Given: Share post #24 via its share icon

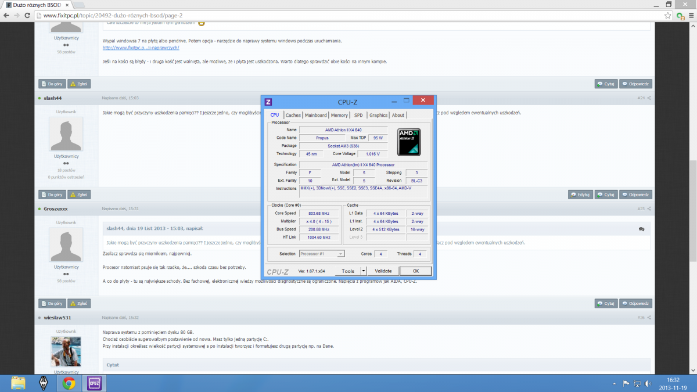Looking at the screenshot, I should 649,98.
